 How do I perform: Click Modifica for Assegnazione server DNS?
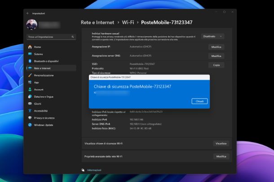pos(217,56)
